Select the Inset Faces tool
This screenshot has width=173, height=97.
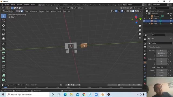tap(4, 58)
